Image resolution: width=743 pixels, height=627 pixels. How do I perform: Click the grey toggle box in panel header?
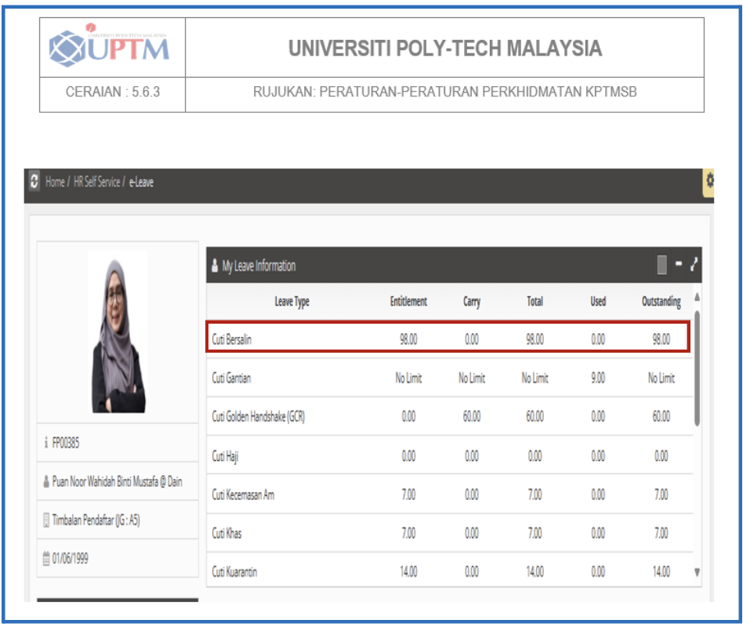pyautogui.click(x=662, y=266)
